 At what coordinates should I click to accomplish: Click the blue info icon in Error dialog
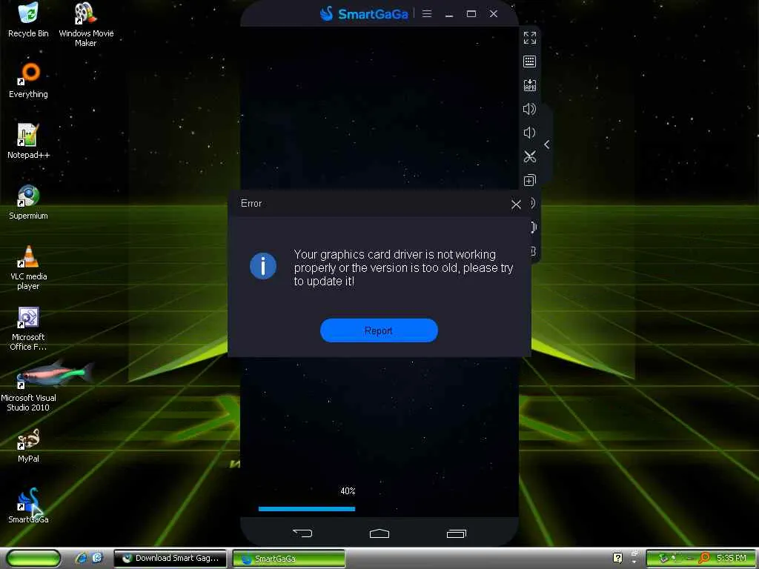click(x=263, y=266)
